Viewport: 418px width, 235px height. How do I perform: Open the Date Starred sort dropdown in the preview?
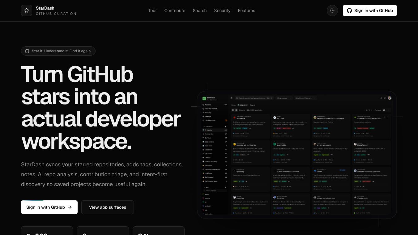(x=305, y=98)
